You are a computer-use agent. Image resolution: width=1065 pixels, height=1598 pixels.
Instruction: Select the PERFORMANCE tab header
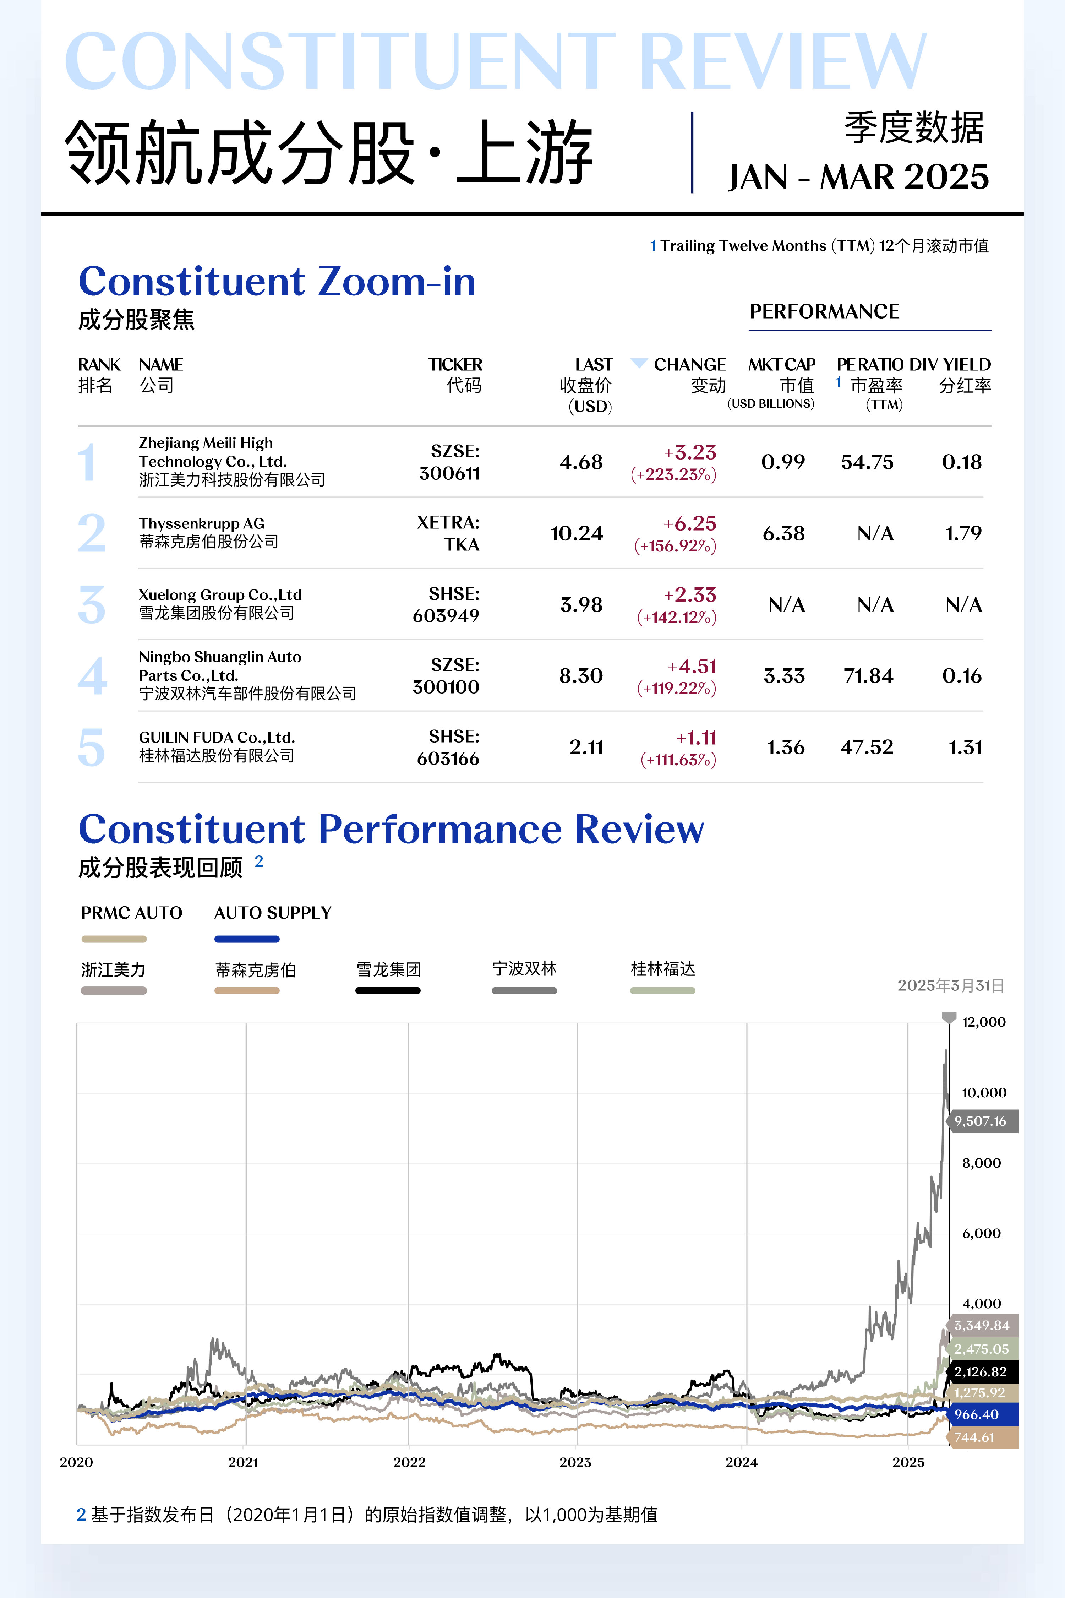824,312
